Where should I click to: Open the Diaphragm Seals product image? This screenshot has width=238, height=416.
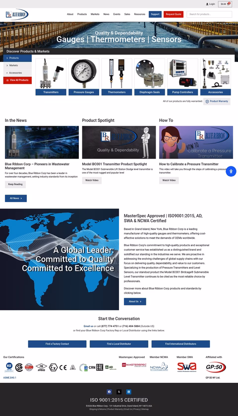(150, 74)
